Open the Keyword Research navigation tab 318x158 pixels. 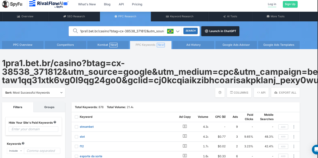point(180,16)
